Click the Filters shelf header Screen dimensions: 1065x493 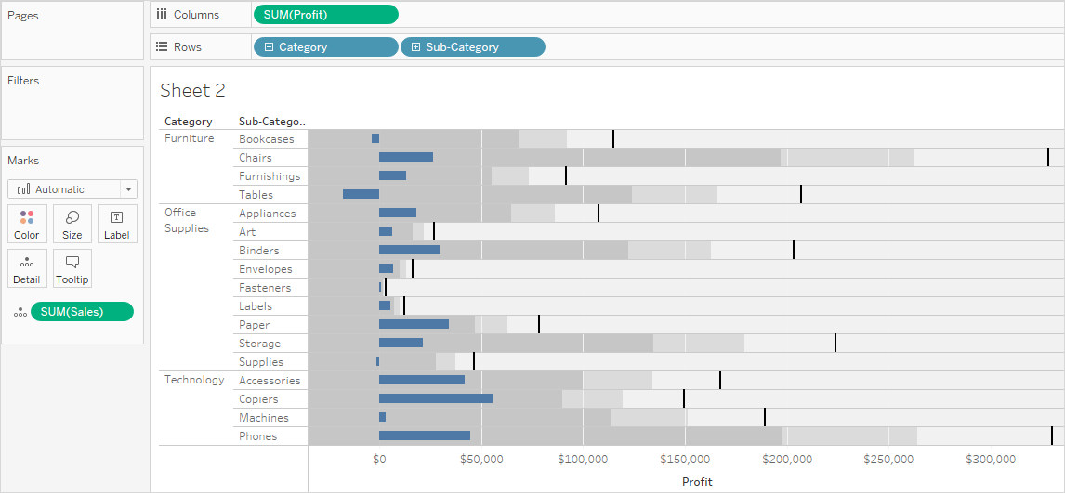[x=23, y=81]
